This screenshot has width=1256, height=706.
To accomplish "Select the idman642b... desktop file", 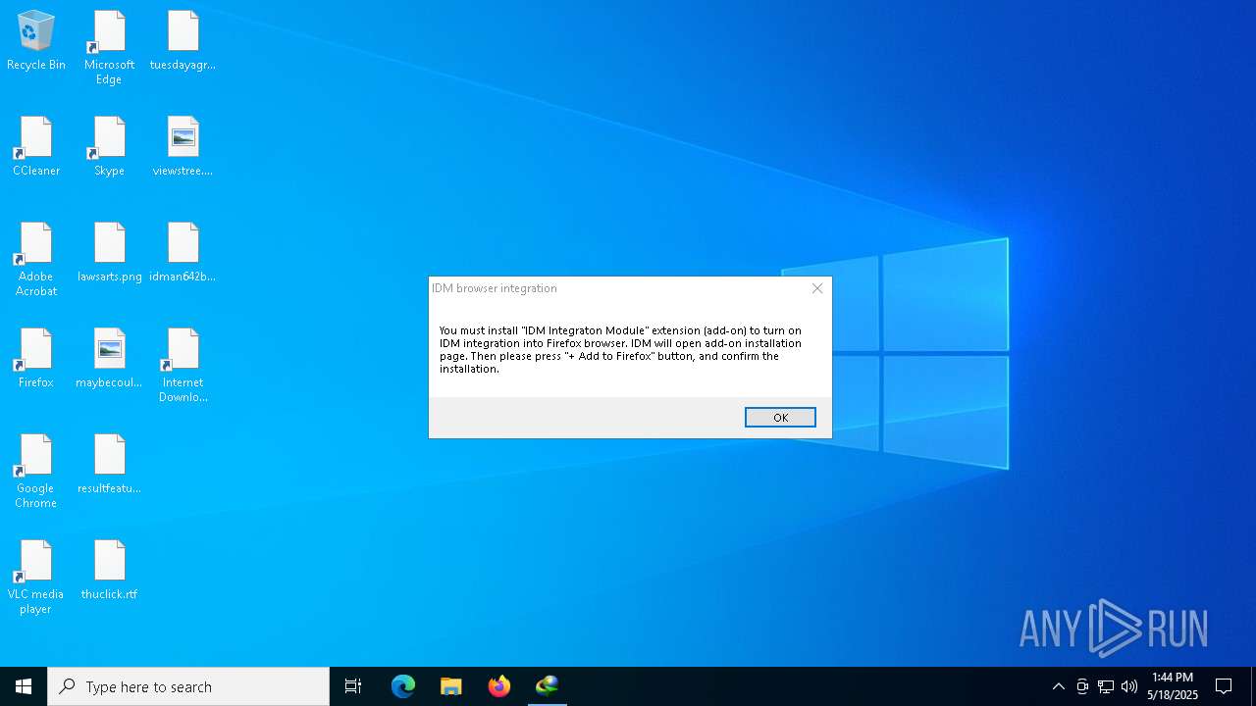I will [183, 253].
